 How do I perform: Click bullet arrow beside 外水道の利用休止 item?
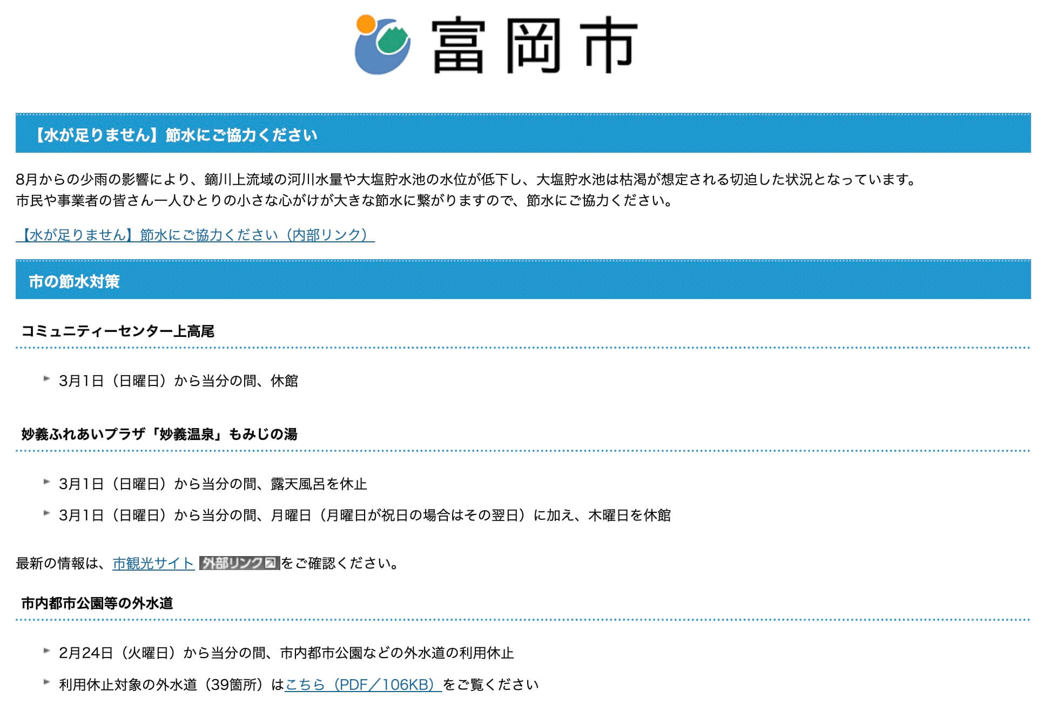[x=47, y=651]
